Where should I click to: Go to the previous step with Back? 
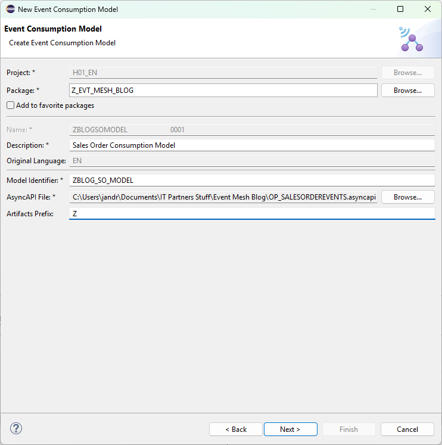(235, 429)
